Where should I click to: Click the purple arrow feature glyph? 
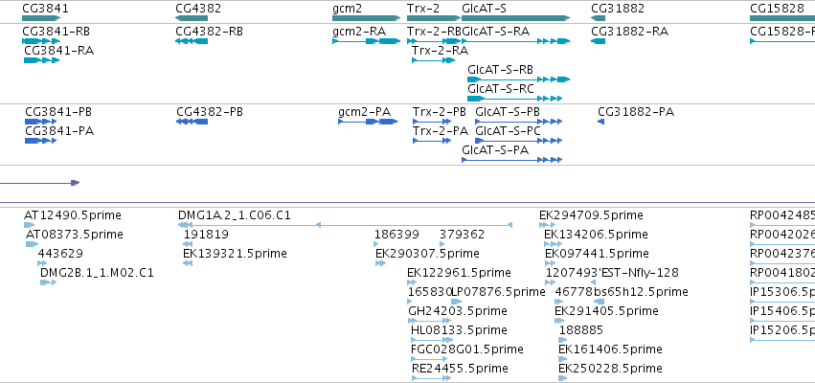39,183
